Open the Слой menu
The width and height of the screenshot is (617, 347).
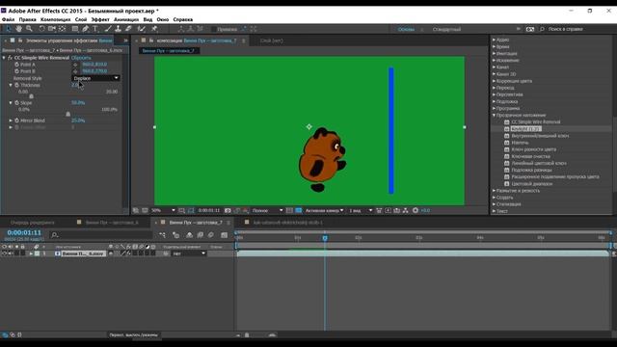[x=81, y=19]
